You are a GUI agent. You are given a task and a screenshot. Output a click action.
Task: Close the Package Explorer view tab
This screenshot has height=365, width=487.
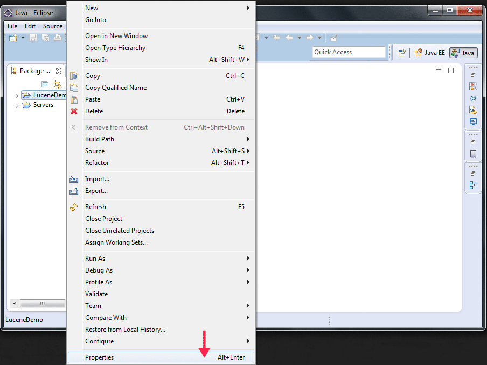click(x=59, y=71)
